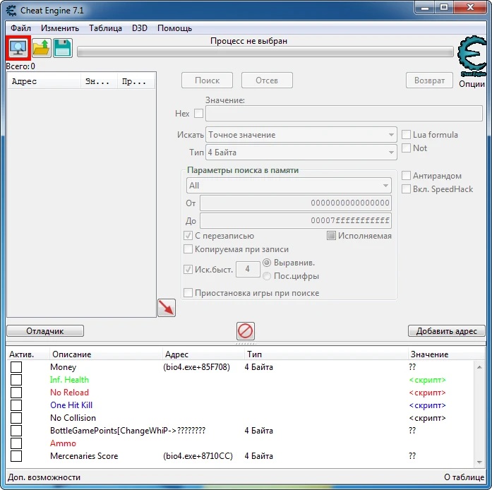Click the Отладчик button
The width and height of the screenshot is (492, 490).
tap(45, 331)
